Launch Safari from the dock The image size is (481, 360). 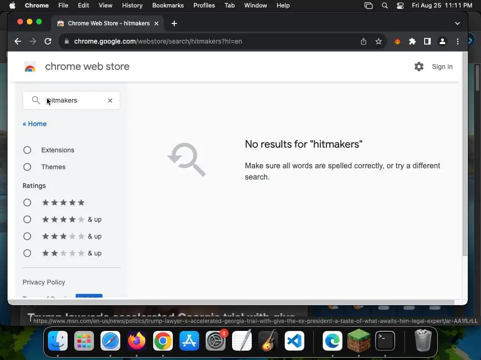tap(110, 341)
